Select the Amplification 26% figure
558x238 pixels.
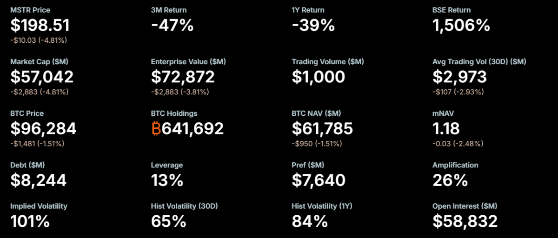pyautogui.click(x=450, y=180)
